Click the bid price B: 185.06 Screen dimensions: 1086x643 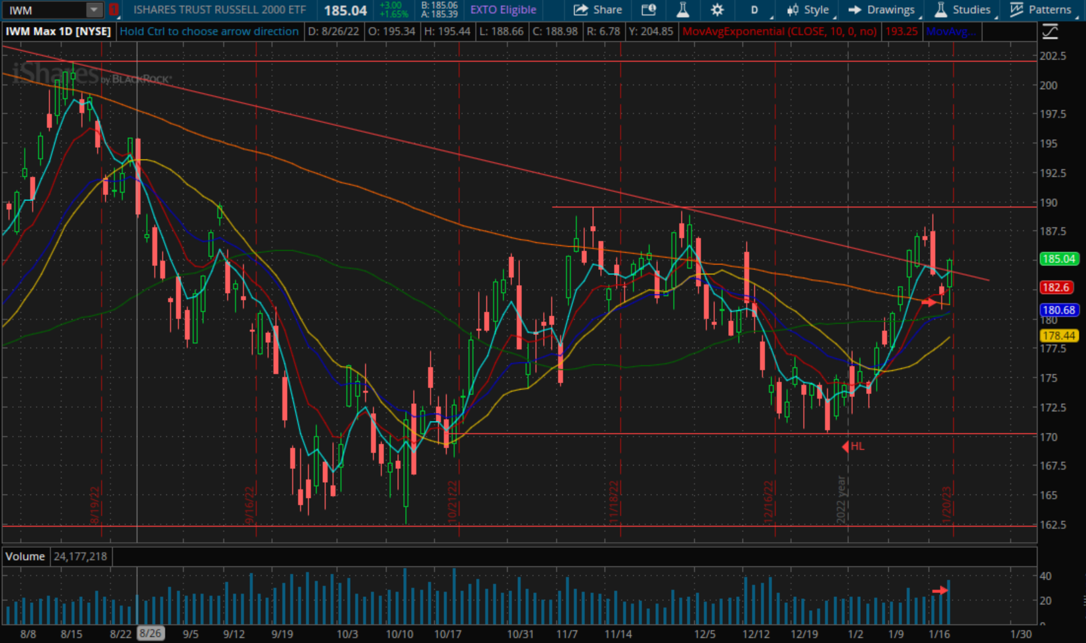pyautogui.click(x=439, y=5)
